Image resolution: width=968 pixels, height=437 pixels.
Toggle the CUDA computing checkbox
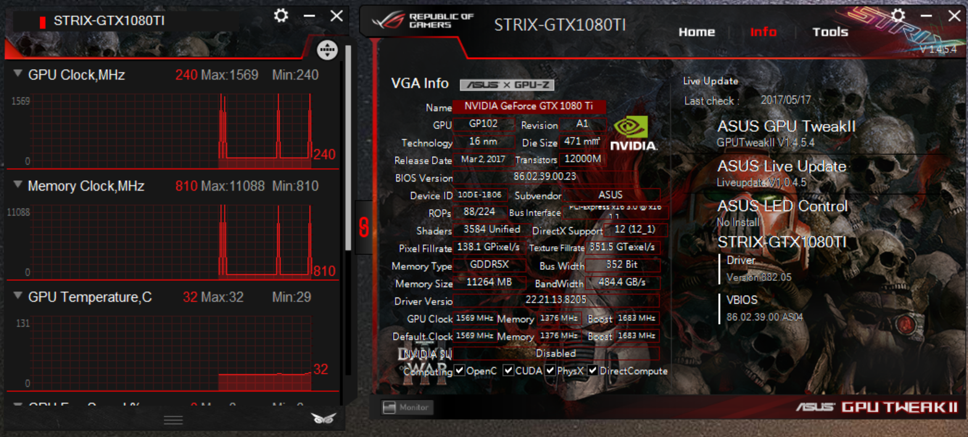(x=508, y=370)
